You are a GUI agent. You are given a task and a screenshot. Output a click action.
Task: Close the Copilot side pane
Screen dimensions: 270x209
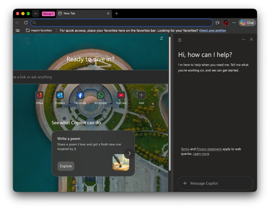pyautogui.click(x=251, y=39)
